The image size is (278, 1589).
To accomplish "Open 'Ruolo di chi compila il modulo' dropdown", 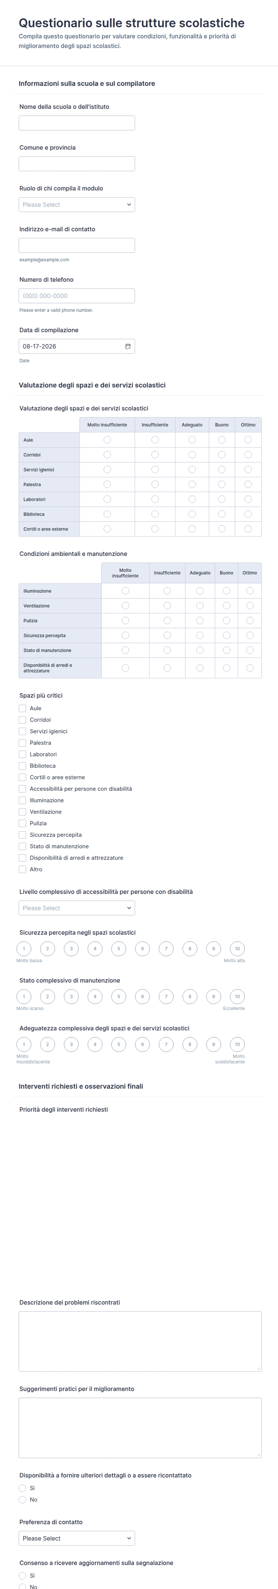I will (x=77, y=204).
